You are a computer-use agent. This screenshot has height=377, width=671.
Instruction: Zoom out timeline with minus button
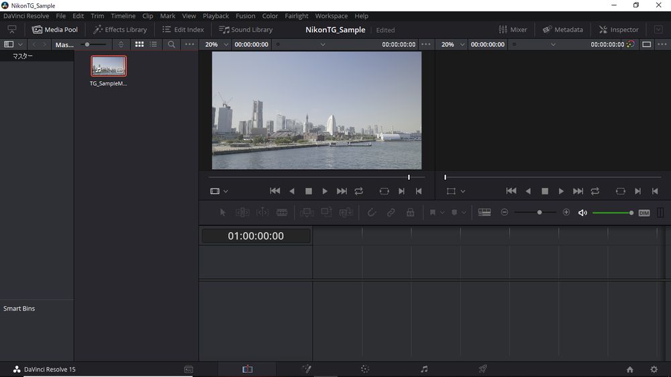[x=505, y=212]
